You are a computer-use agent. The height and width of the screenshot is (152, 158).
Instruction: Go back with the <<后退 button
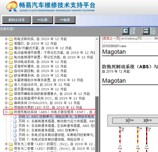click(42, 20)
